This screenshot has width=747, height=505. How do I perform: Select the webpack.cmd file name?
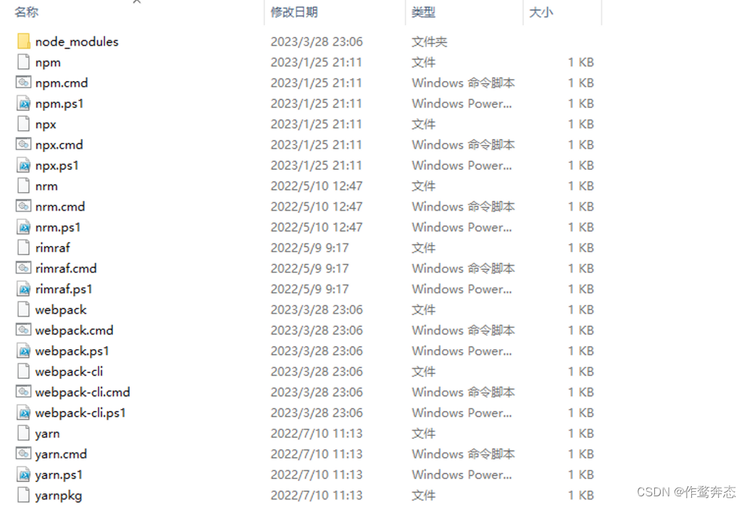(x=75, y=330)
